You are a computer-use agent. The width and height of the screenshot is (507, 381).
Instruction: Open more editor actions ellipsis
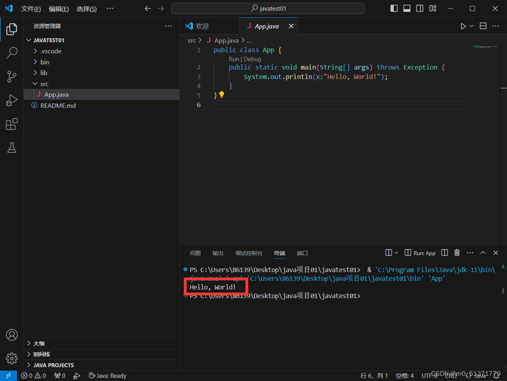[x=496, y=26]
